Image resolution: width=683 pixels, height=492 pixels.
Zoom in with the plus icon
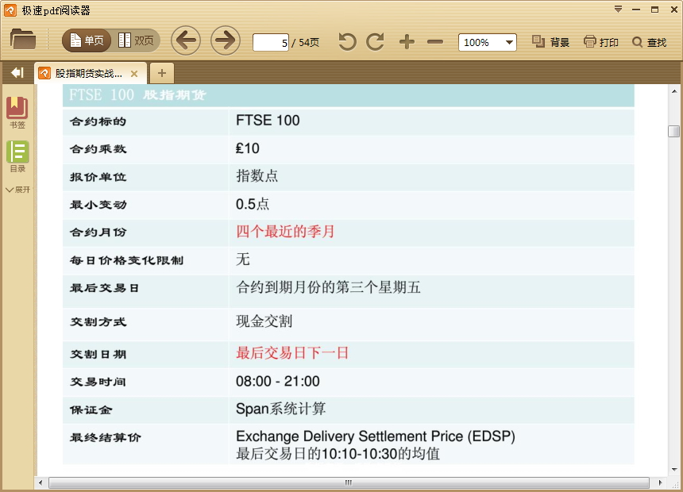click(x=407, y=42)
